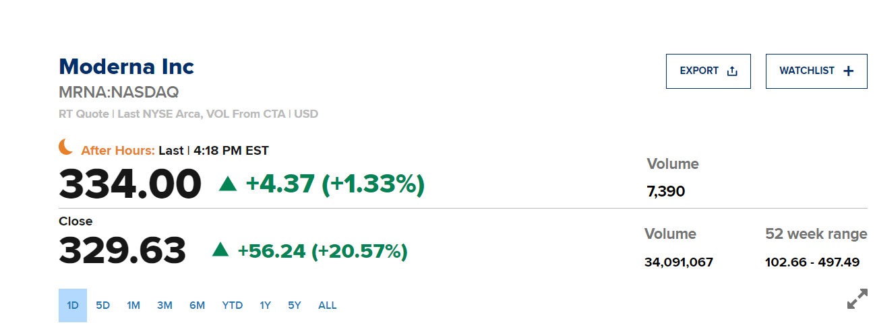Click the export share arrow icon

732,71
